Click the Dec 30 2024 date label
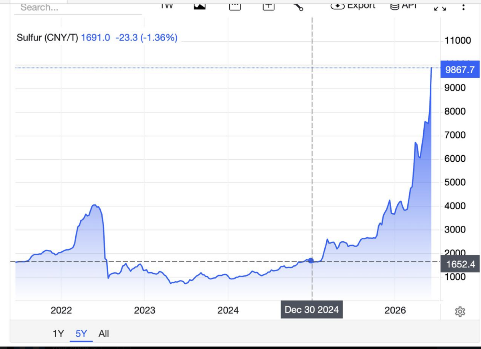Image resolution: width=481 pixels, height=349 pixels. pos(311,309)
